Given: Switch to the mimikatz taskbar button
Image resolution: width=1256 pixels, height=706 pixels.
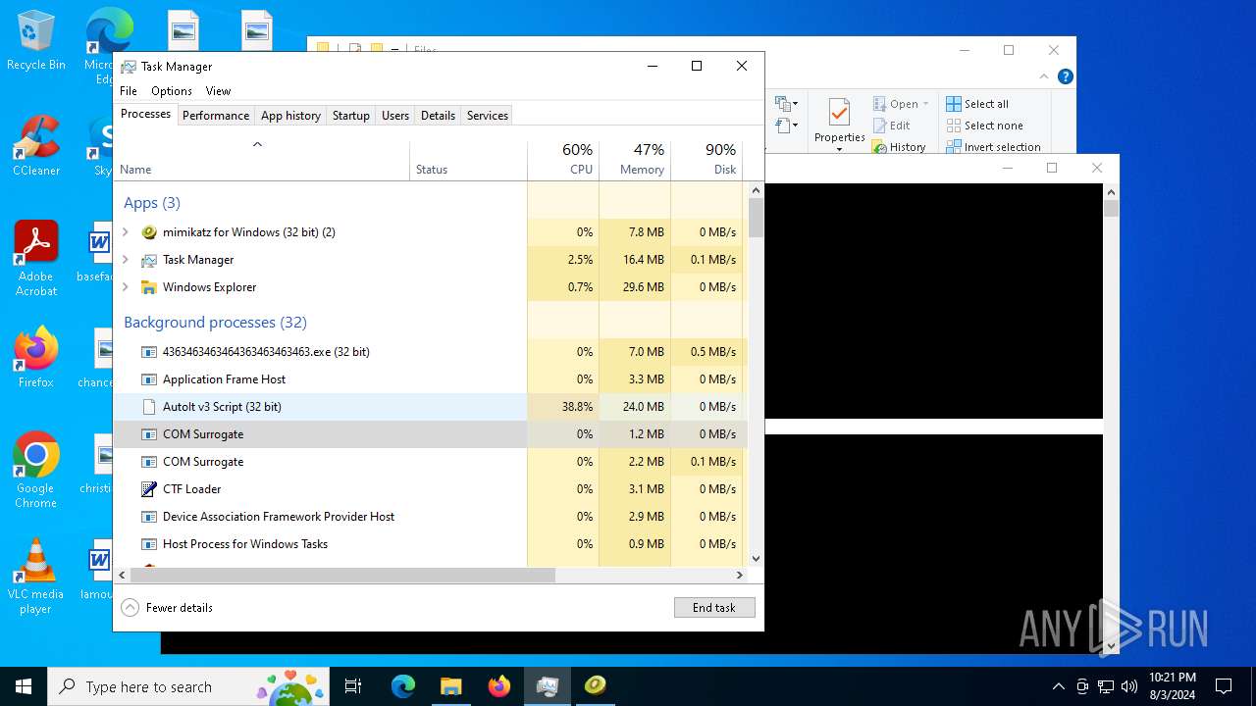Looking at the screenshot, I should (595, 686).
